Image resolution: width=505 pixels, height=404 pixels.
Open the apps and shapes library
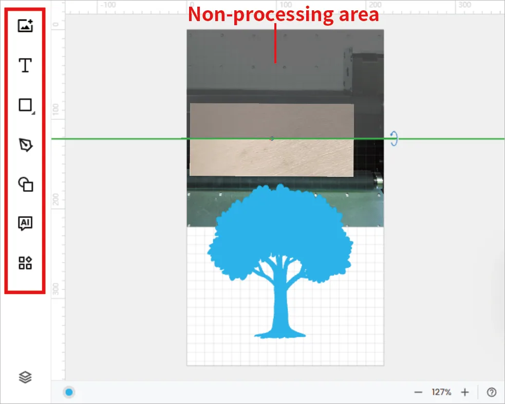pos(25,263)
